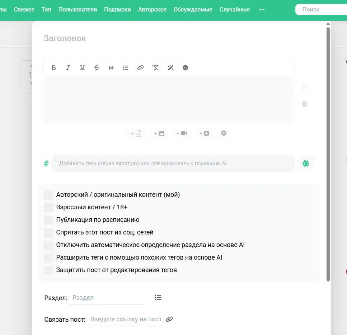
Task: Open the Свежее navigation tab
Action: pyautogui.click(x=24, y=10)
